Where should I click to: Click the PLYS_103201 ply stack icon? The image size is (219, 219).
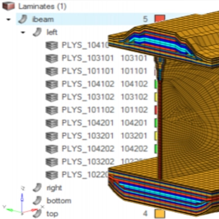pyautogui.click(x=52, y=136)
